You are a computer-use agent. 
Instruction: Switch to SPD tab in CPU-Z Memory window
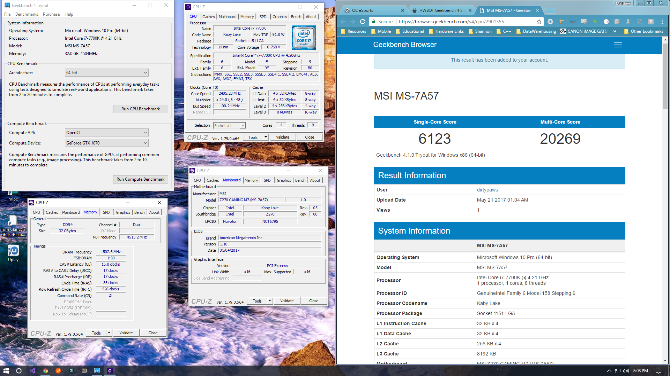click(x=106, y=212)
